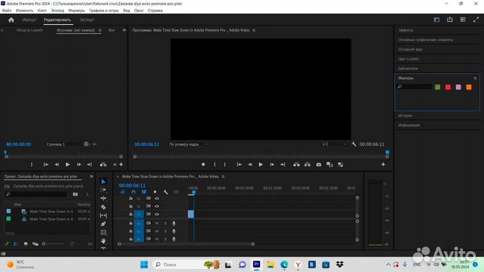484x272 pixels.
Task: Select the Selection tool arrow
Action: [104, 181]
